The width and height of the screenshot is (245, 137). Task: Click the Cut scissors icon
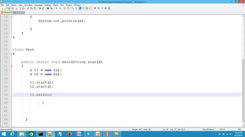click(x=28, y=8)
